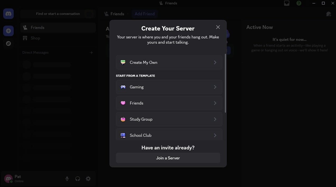Click the template list scrollbar
The width and height of the screenshot is (336, 187).
[x=225, y=83]
